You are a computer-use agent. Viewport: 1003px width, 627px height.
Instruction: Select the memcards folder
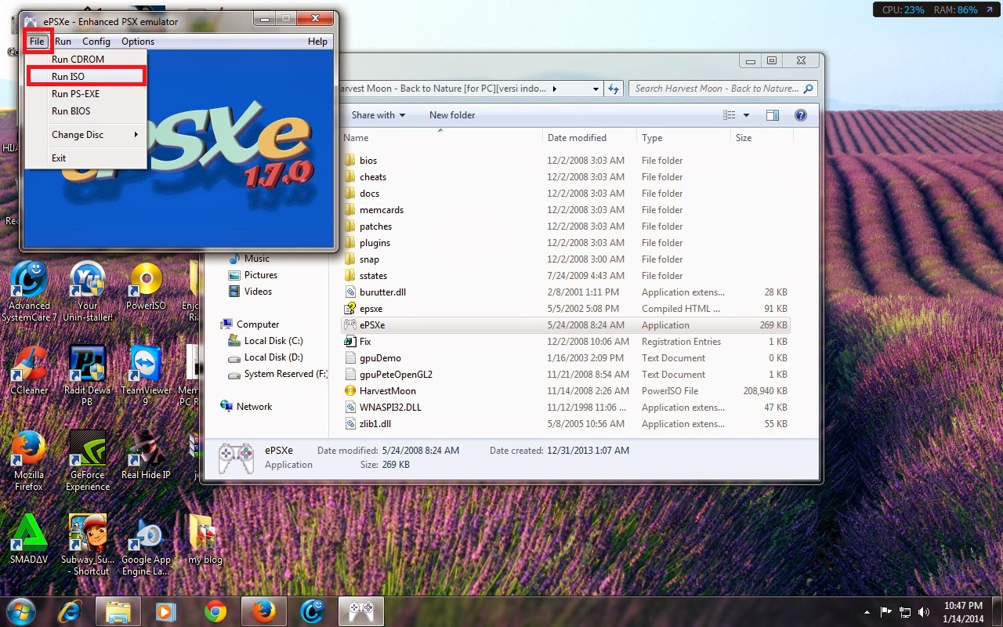click(565, 210)
